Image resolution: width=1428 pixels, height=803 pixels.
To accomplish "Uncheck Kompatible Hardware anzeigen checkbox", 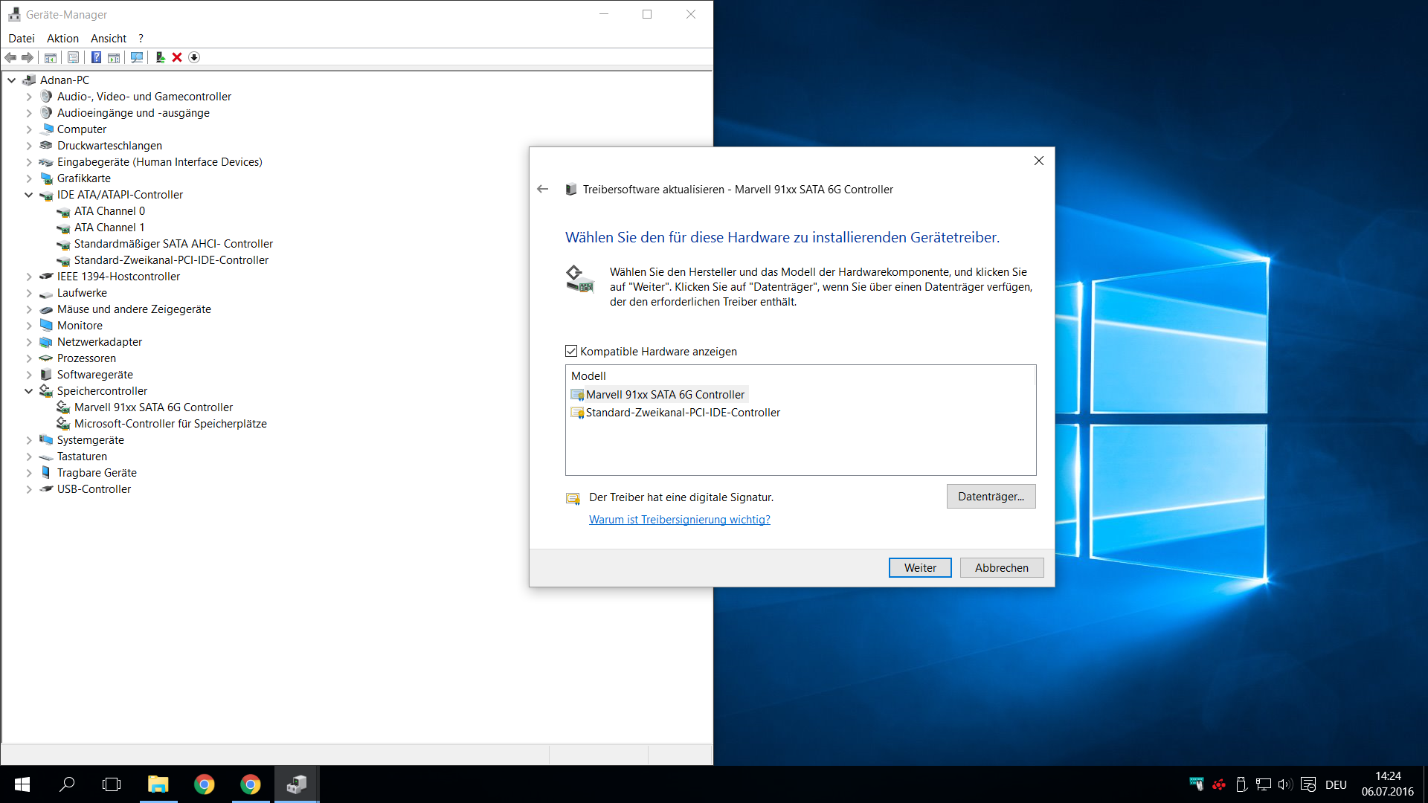I will [571, 352].
